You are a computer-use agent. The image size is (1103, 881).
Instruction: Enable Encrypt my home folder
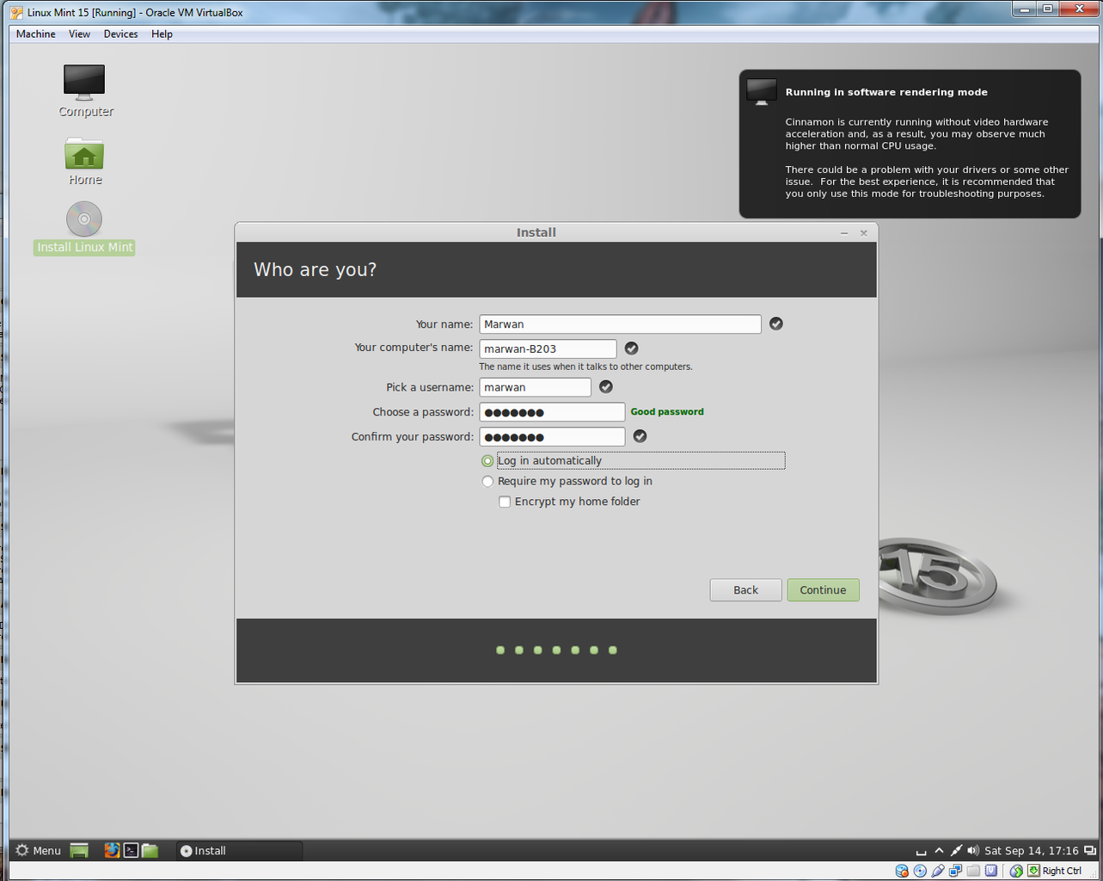tap(505, 502)
